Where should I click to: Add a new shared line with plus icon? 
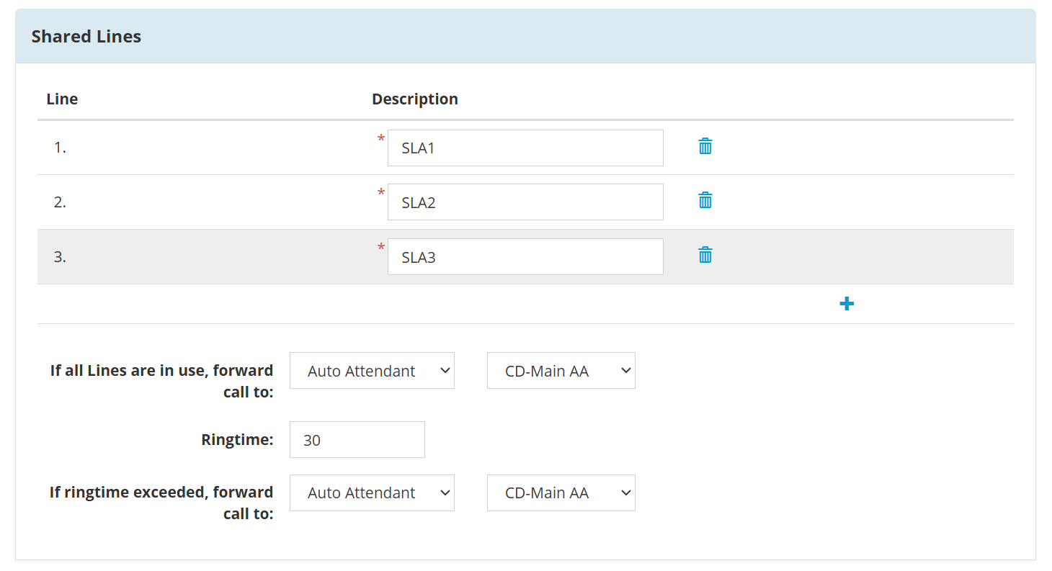(x=847, y=304)
